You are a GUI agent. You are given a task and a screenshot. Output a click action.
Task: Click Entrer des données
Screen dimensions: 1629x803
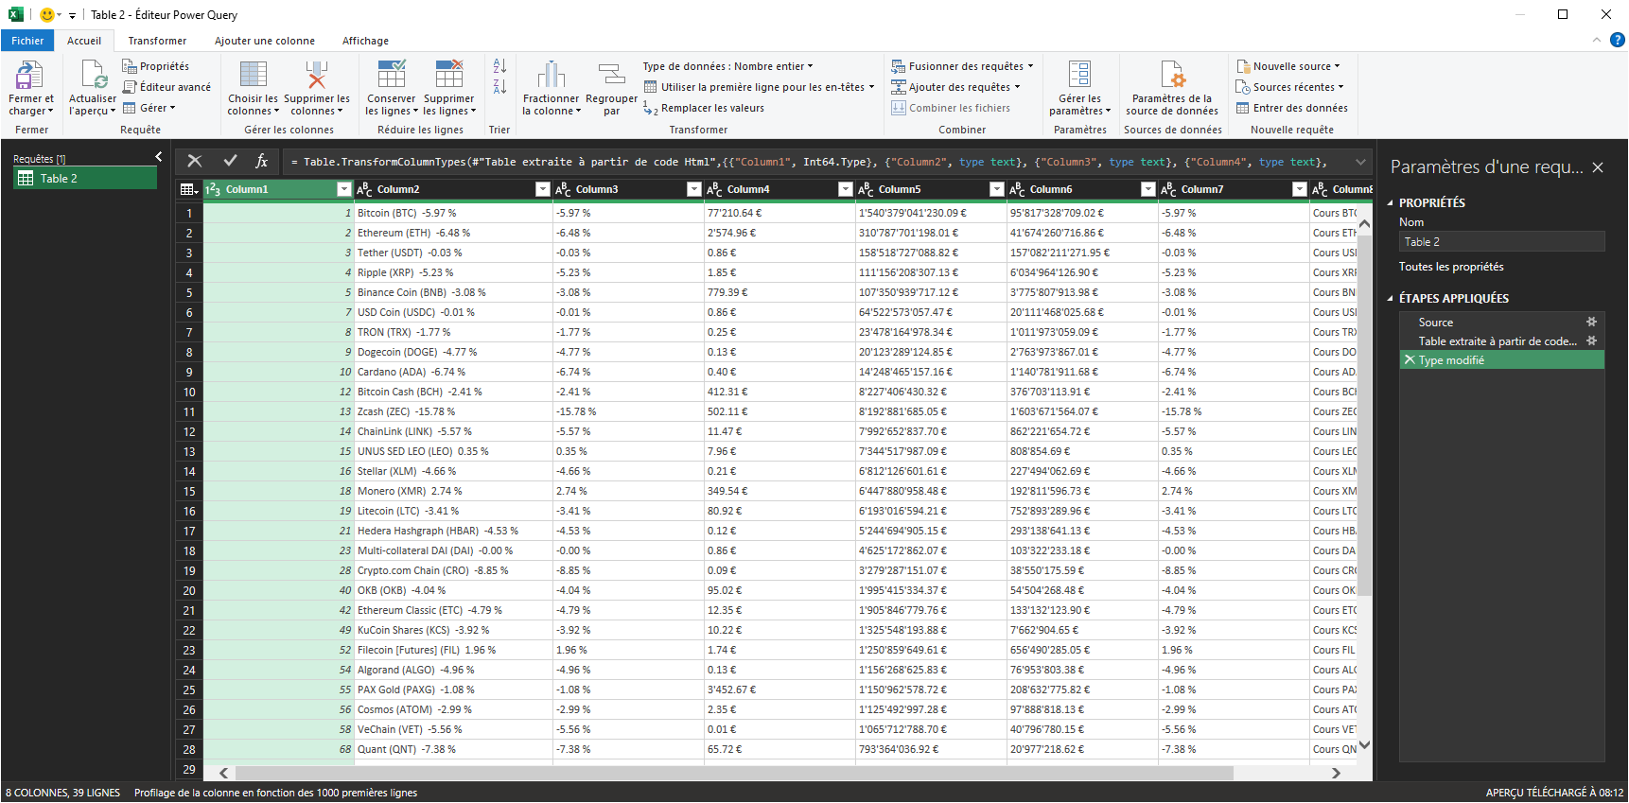(x=1291, y=108)
